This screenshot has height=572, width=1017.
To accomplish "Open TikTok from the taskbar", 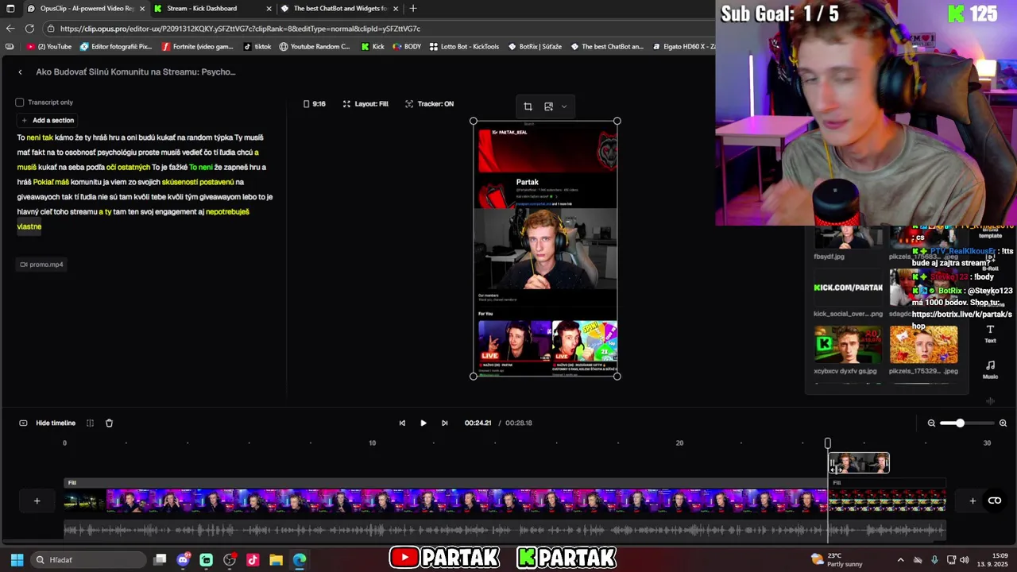I will pos(253,560).
